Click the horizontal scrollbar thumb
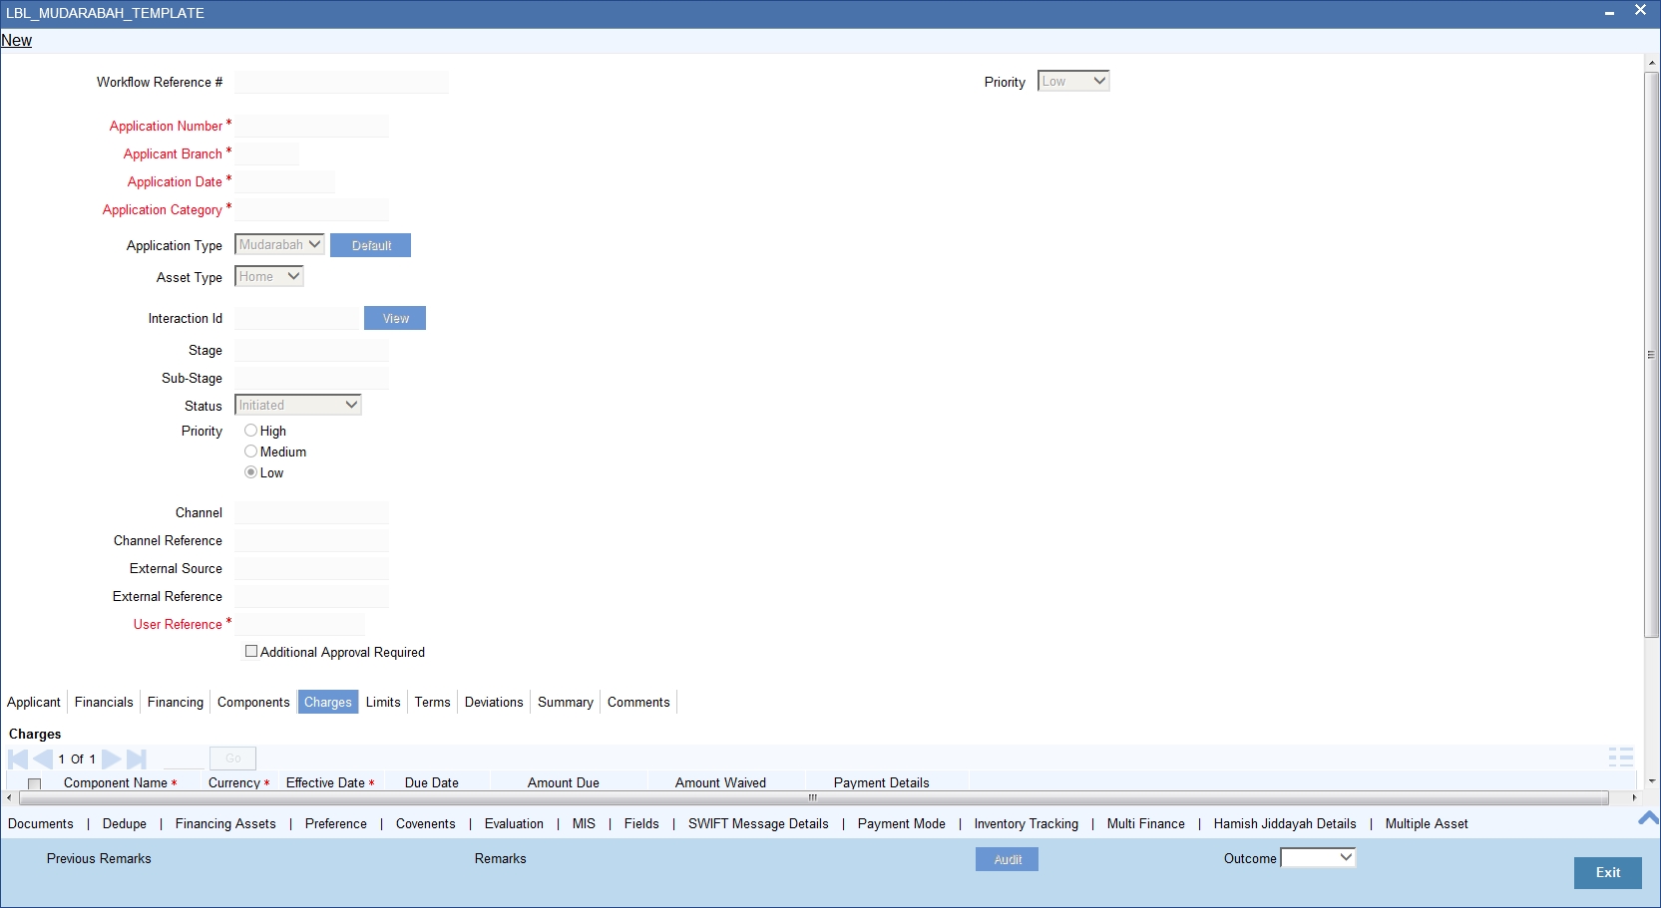This screenshot has height=908, width=1661. 813,797
